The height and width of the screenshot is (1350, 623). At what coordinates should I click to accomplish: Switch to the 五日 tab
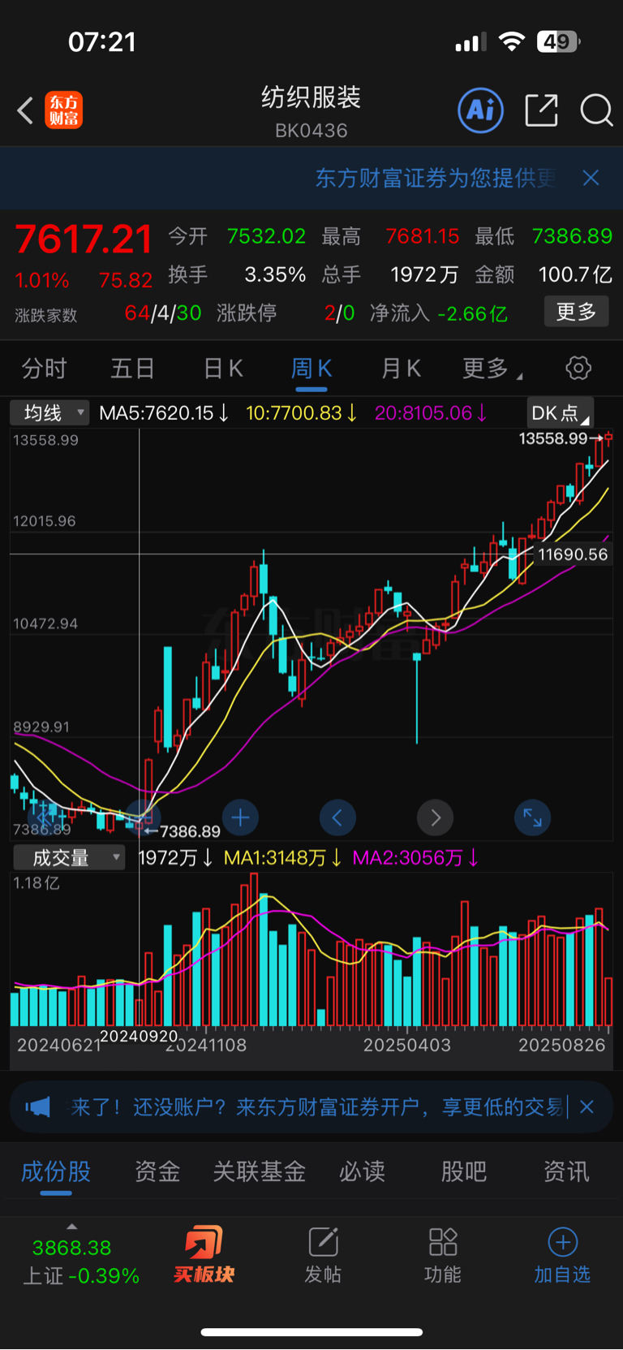tap(133, 369)
